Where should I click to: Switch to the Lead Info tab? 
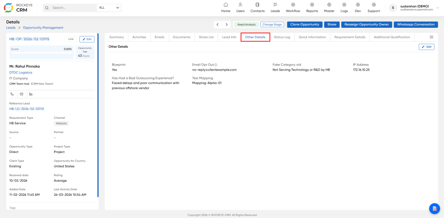(229, 37)
